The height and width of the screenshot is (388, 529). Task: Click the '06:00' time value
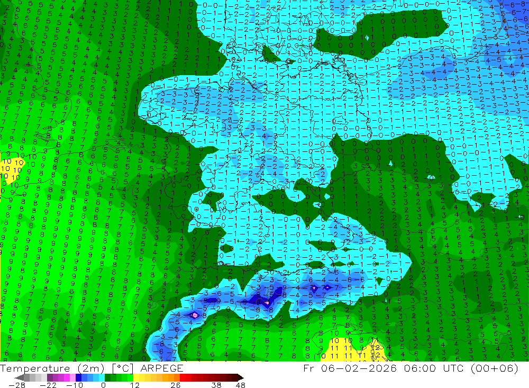pos(421,368)
